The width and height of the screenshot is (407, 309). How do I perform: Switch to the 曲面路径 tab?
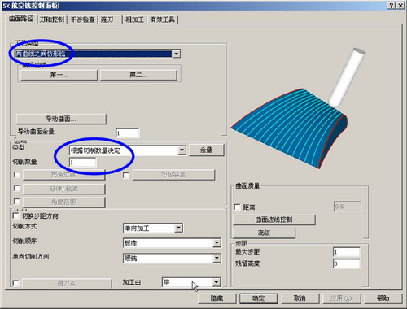21,19
